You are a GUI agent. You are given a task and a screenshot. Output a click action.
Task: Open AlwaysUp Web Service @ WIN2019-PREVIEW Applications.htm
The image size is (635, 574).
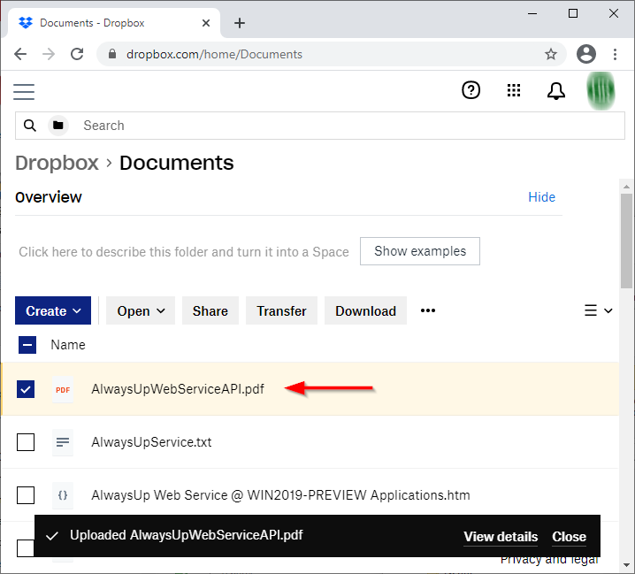[280, 495]
